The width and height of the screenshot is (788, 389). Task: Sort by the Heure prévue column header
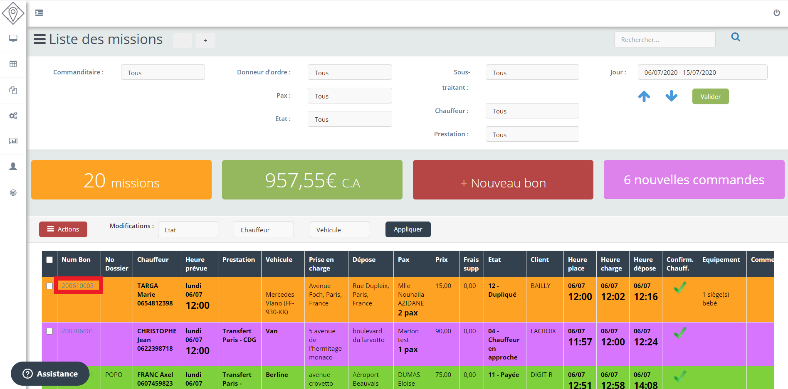coord(196,264)
